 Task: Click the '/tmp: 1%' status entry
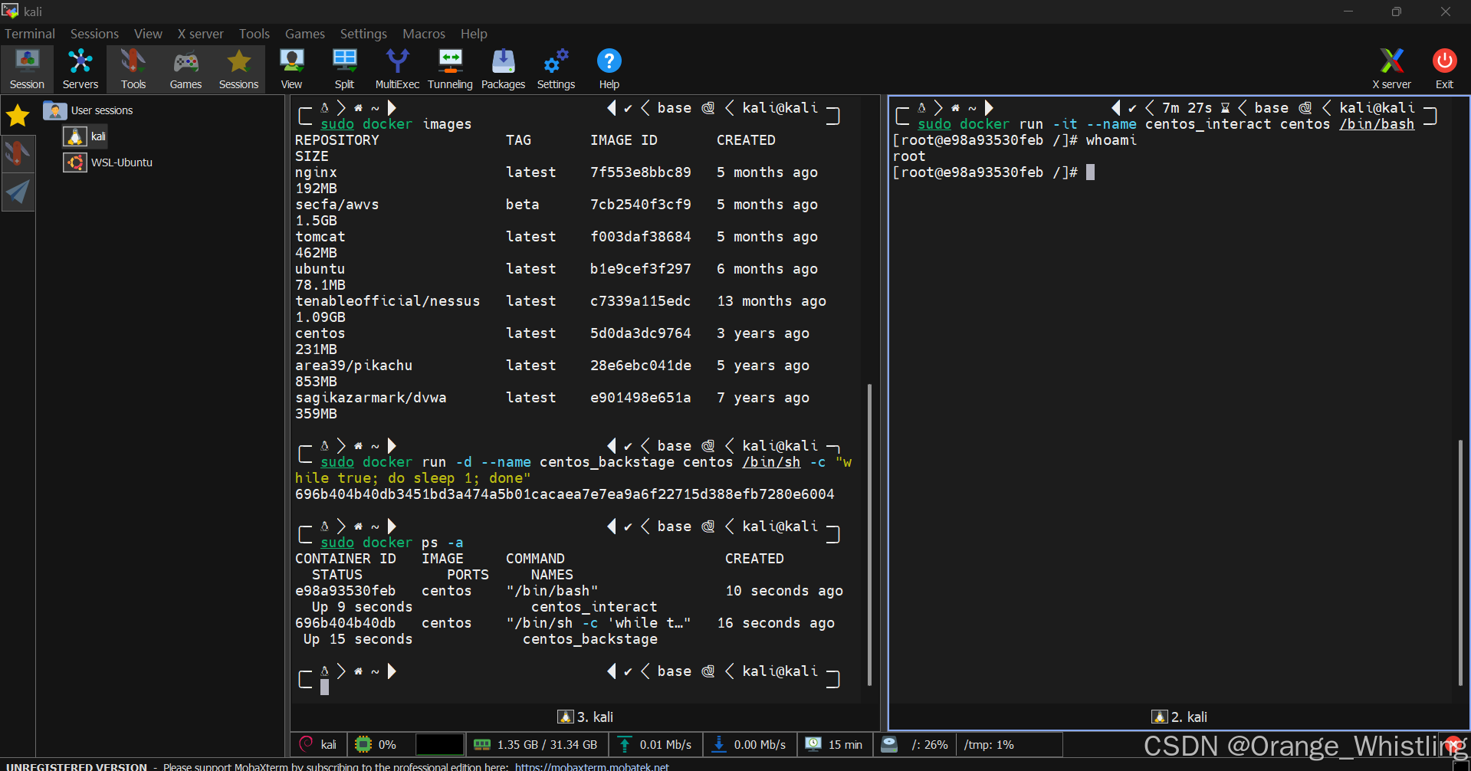[989, 744]
